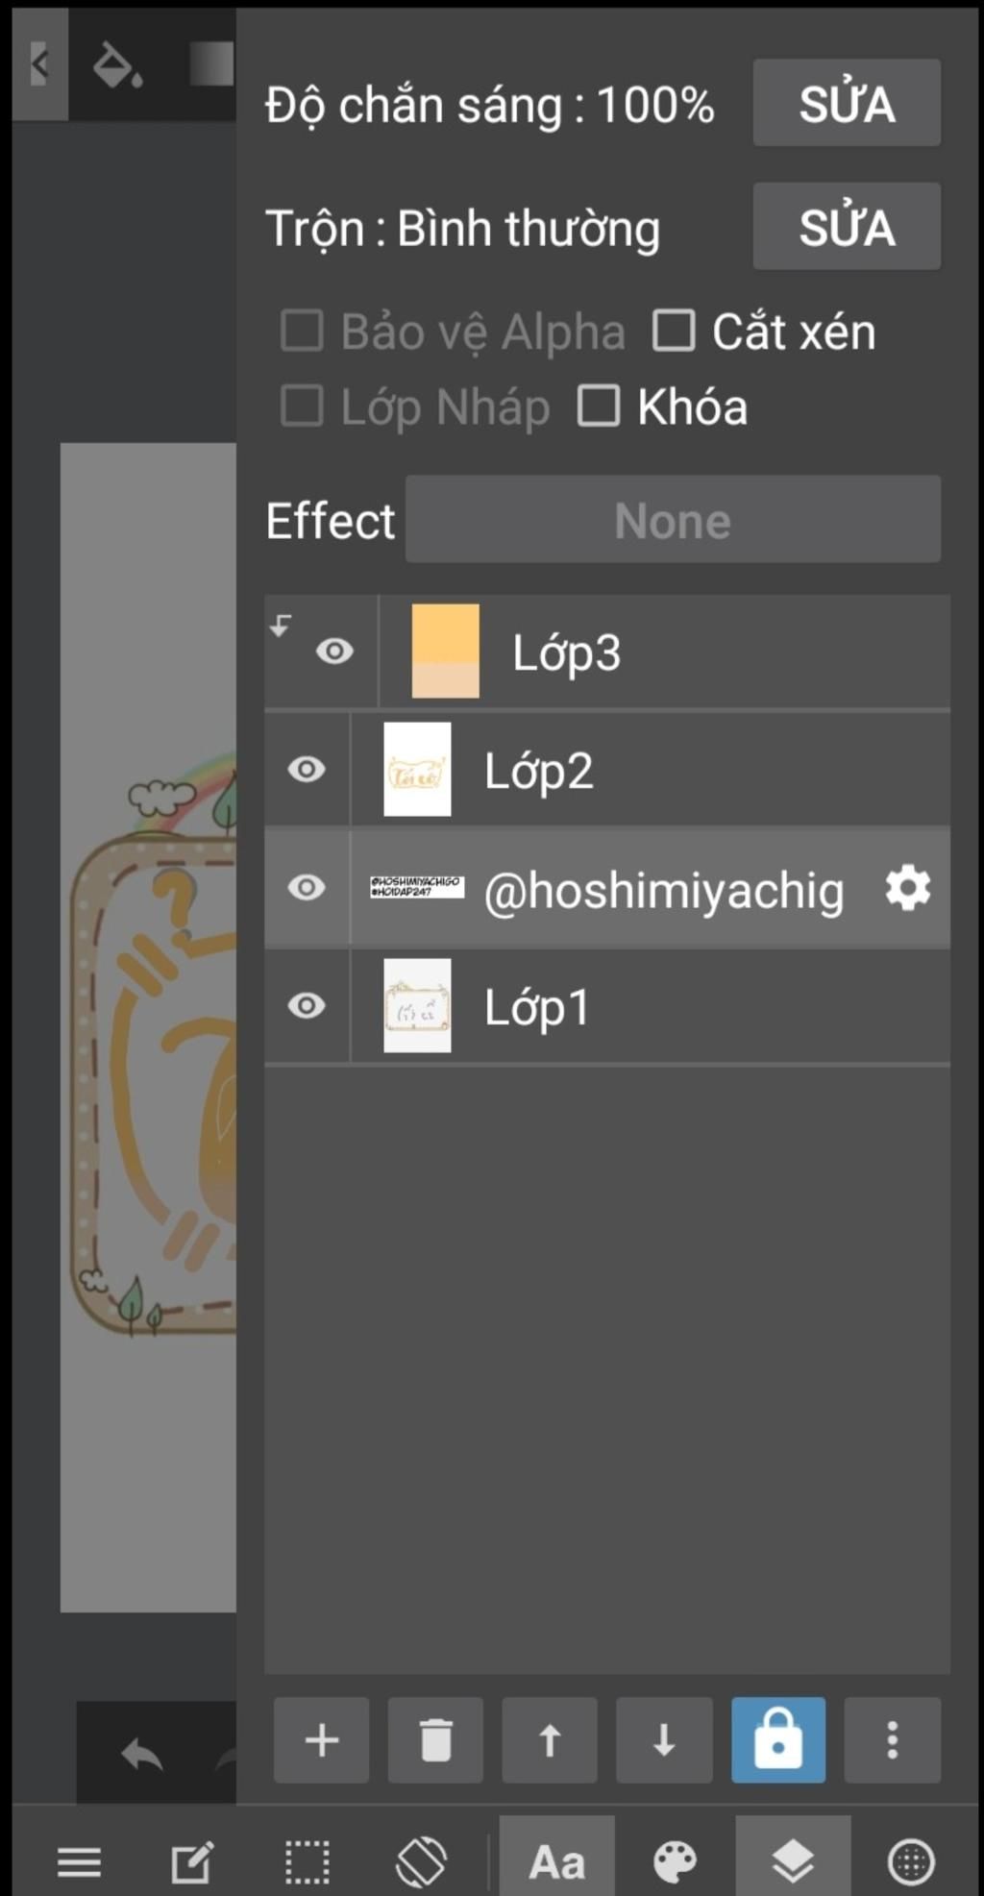984x1896 pixels.
Task: Edit opacity with SỬA button beside Độ chắn sáng
Action: tap(847, 103)
